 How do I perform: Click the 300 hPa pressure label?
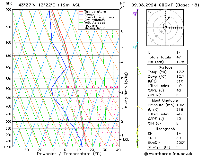9,10
